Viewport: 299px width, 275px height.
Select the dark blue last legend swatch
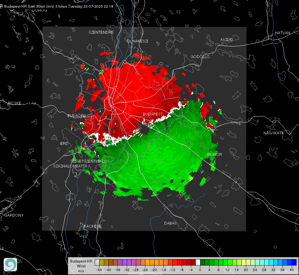pos(294,262)
